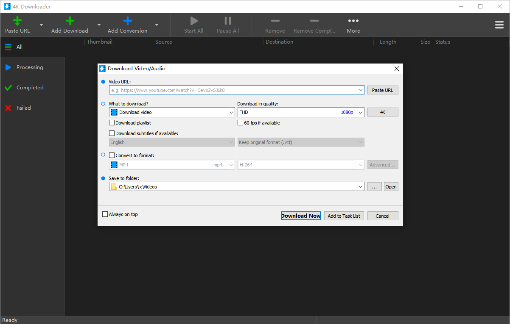Image resolution: width=510 pixels, height=324 pixels.
Task: Enable the Convert to format checkbox
Action: coord(112,155)
